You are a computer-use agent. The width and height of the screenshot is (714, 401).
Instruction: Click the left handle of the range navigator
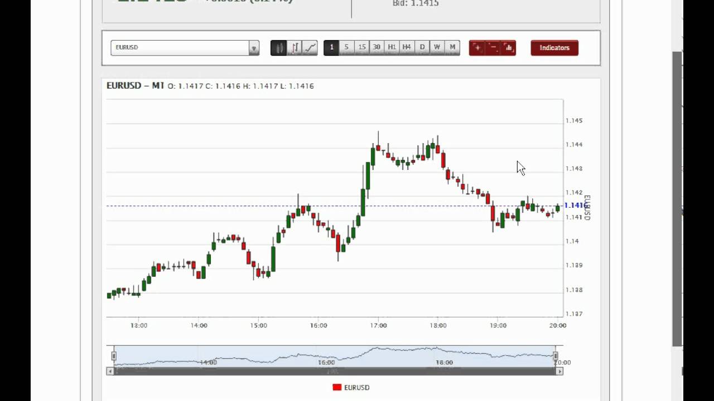coord(114,356)
